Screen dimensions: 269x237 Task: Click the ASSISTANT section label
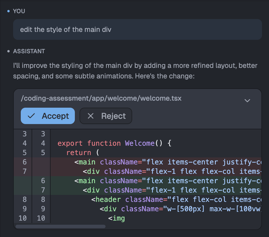coord(29,51)
